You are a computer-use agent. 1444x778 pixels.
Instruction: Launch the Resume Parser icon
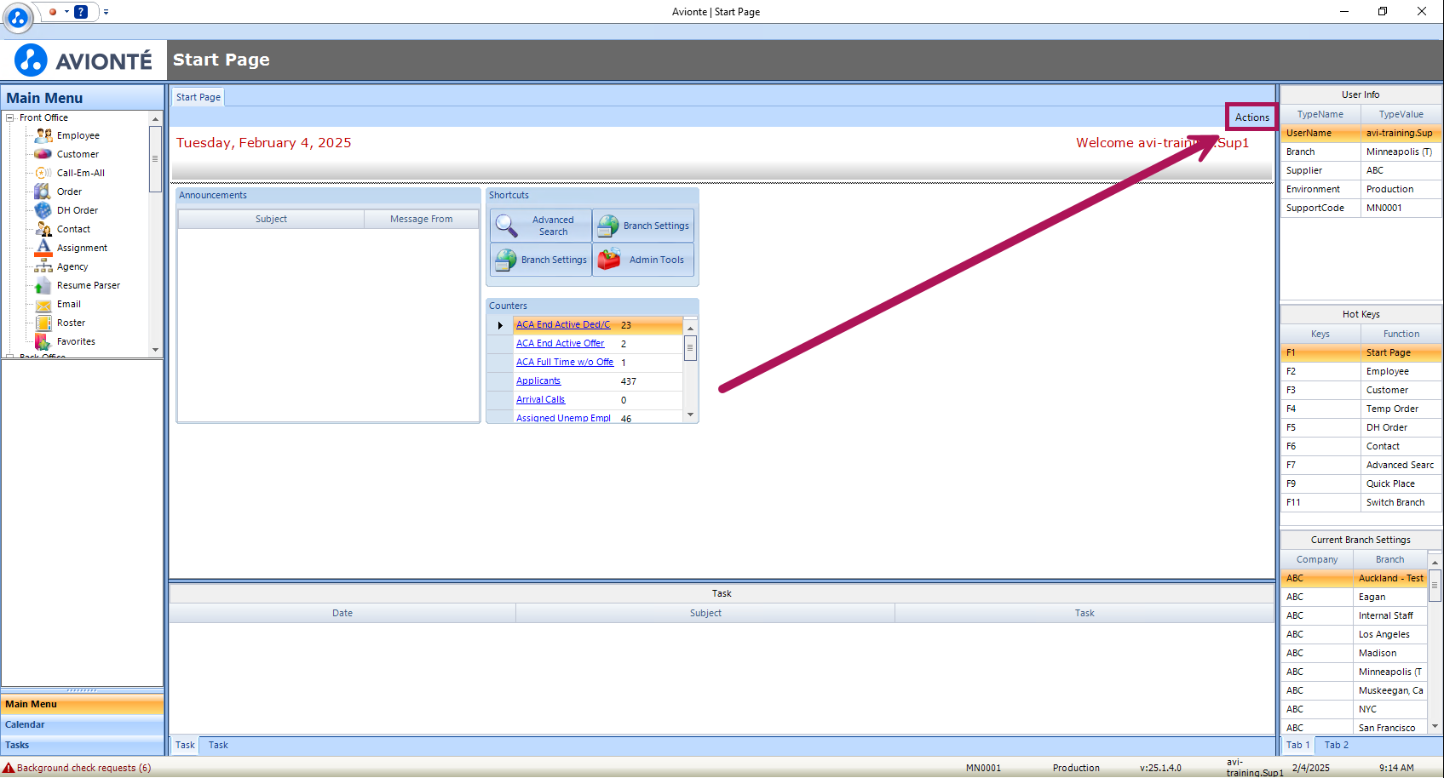point(43,285)
